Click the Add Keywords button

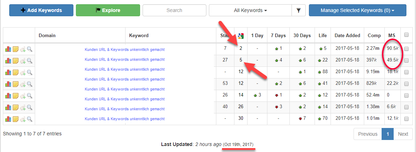click(41, 10)
